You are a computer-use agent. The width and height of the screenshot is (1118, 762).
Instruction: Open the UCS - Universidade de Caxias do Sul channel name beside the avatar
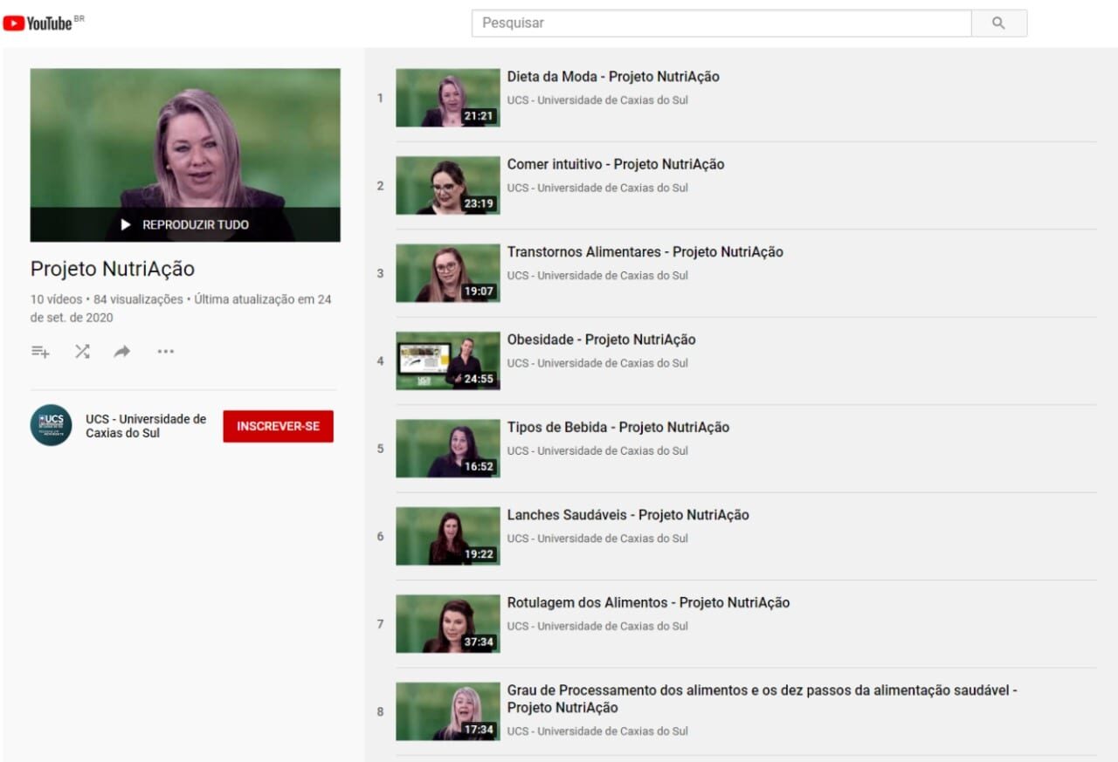pos(146,426)
